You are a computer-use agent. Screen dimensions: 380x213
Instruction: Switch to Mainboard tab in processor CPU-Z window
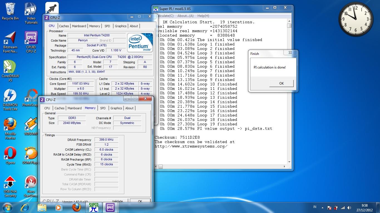point(79,26)
